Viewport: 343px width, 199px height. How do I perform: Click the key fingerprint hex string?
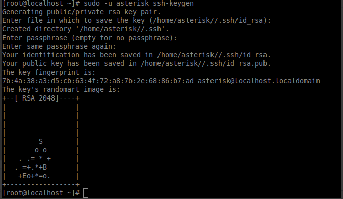coord(98,81)
